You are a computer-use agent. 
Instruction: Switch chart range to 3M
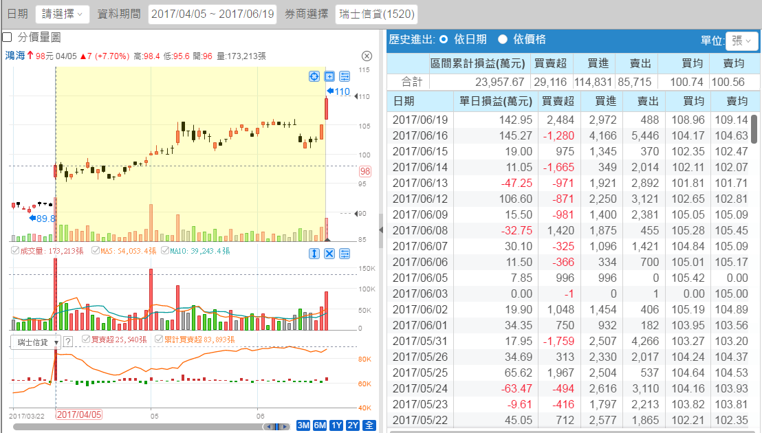pos(303,425)
